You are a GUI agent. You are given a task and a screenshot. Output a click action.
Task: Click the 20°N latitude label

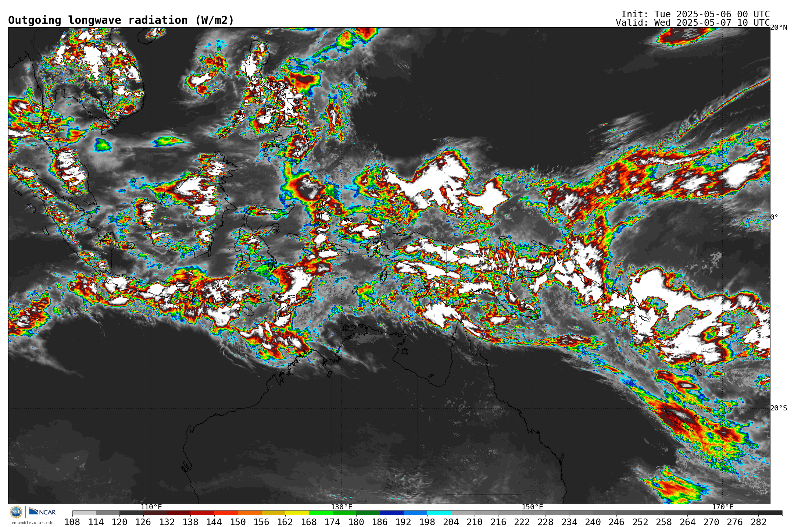(x=779, y=28)
